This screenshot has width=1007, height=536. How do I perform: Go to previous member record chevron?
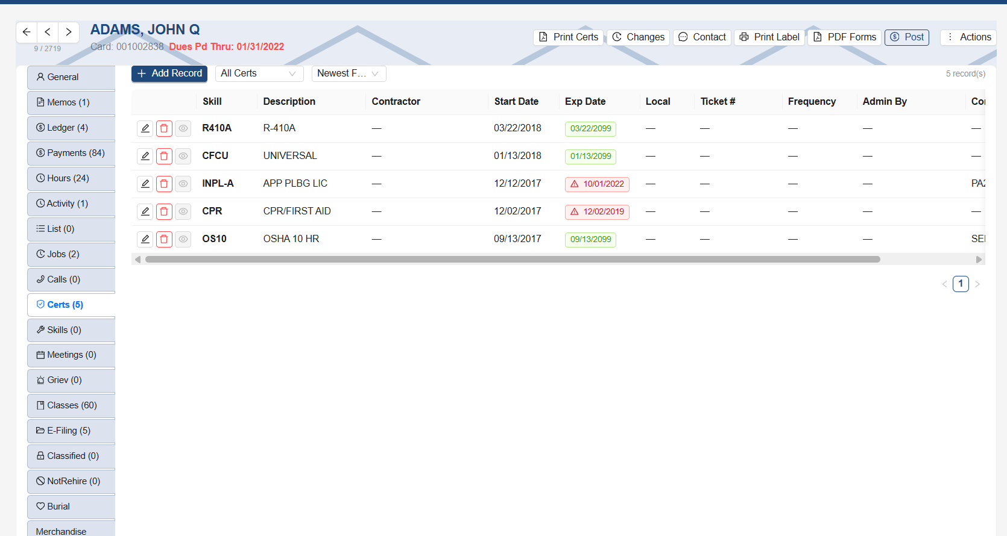(48, 32)
